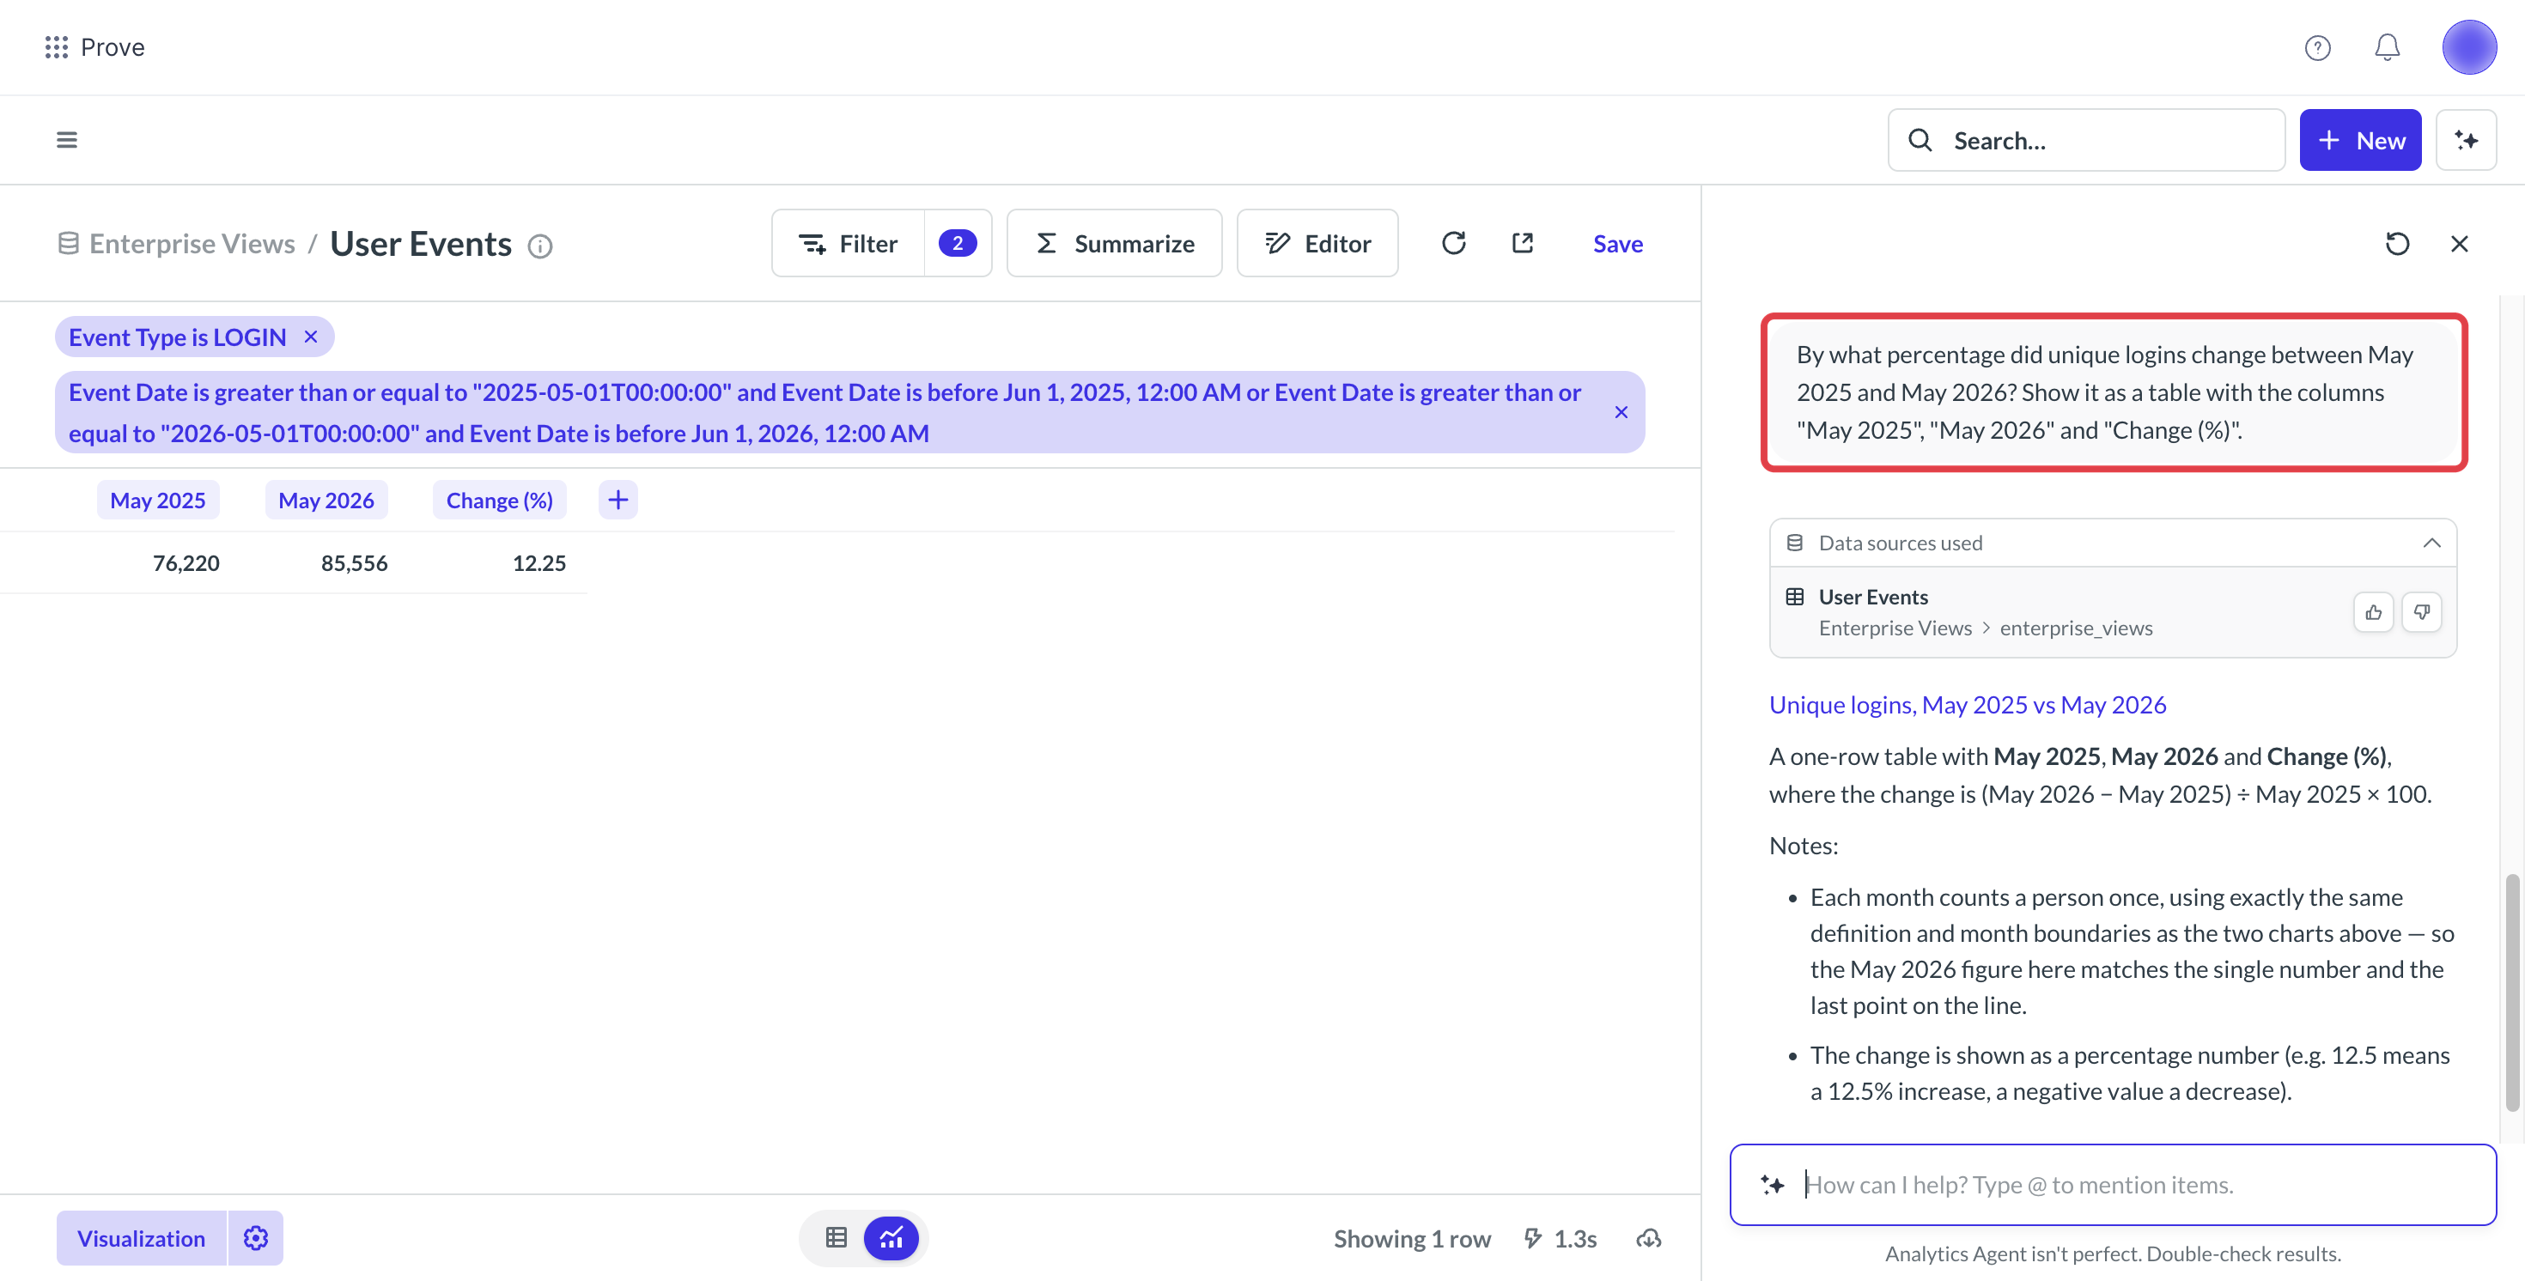The width and height of the screenshot is (2525, 1281).
Task: Save the question
Action: coord(1617,243)
